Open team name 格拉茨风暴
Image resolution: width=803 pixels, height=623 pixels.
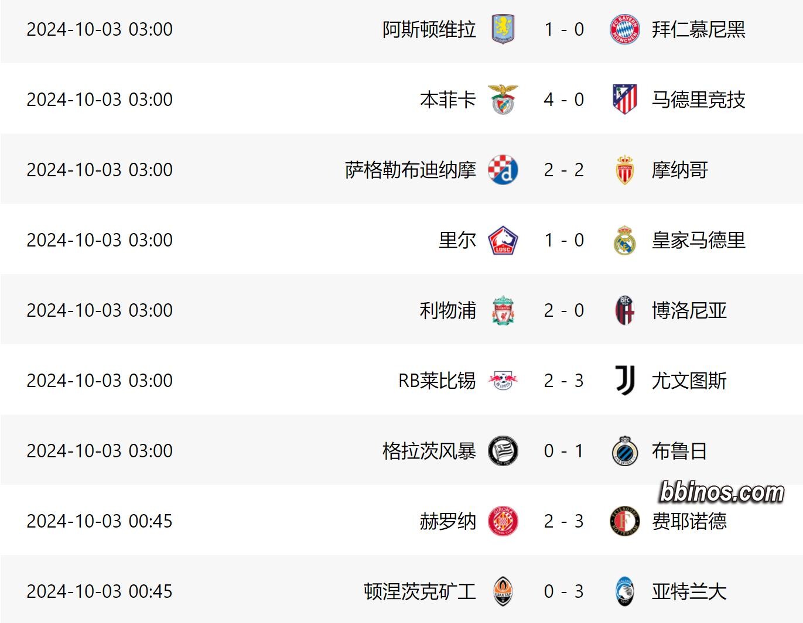[429, 451]
